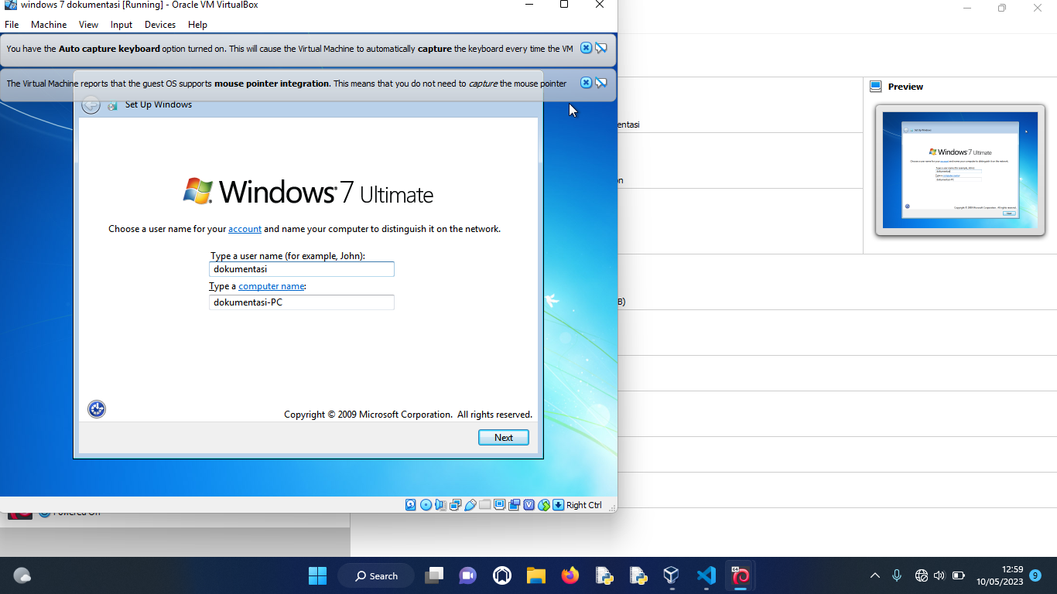Open the account help link
This screenshot has width=1057, height=594.
(x=245, y=229)
